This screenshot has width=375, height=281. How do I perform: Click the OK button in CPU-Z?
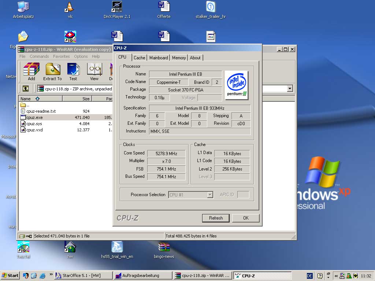coord(245,218)
